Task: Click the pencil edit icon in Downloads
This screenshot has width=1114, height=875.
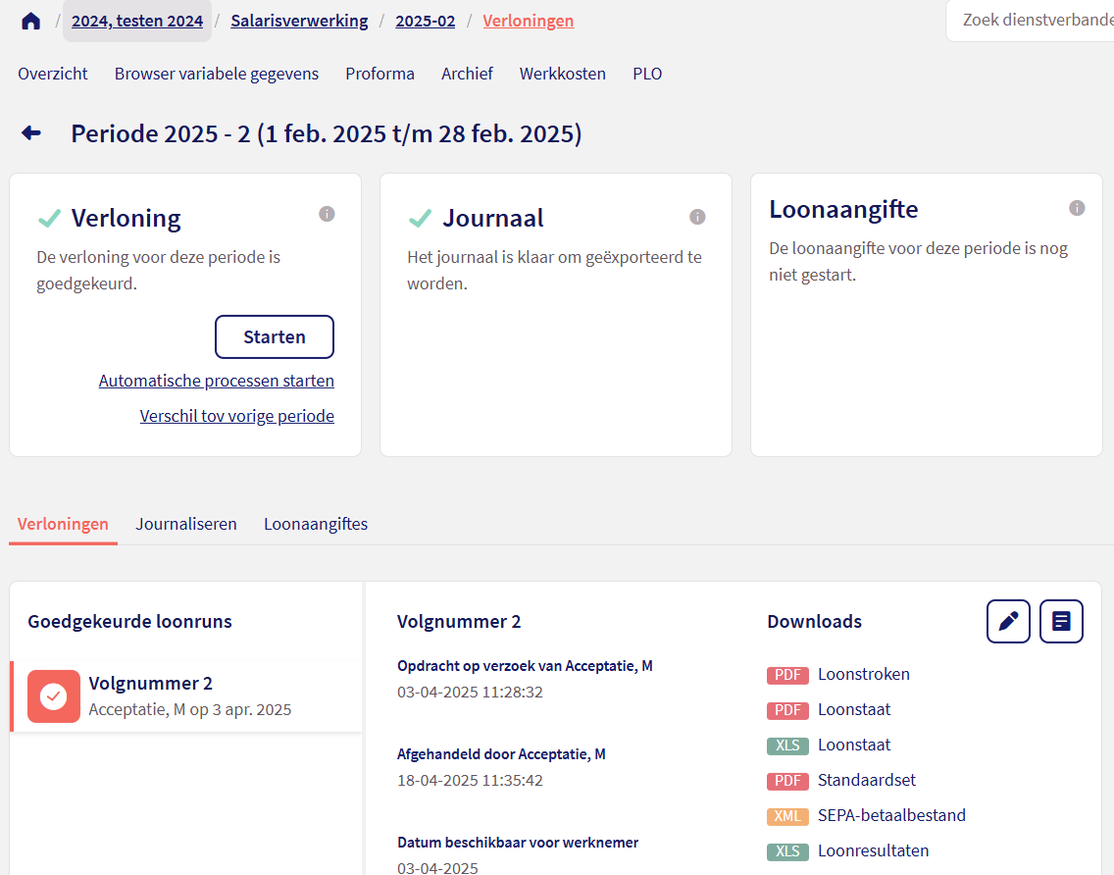Action: coord(1008,621)
